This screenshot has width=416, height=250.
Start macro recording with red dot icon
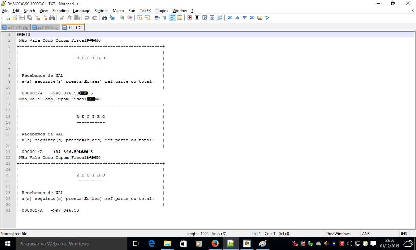click(x=189, y=18)
